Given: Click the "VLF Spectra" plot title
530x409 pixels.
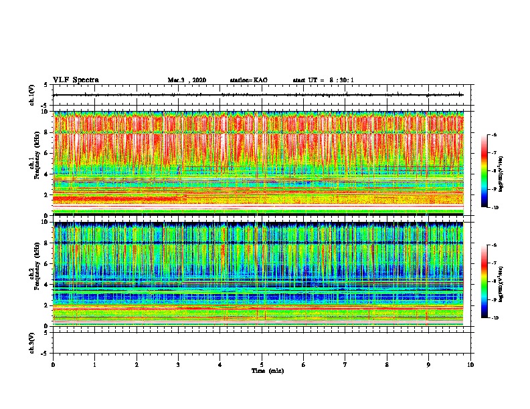Looking at the screenshot, I should pos(76,80).
